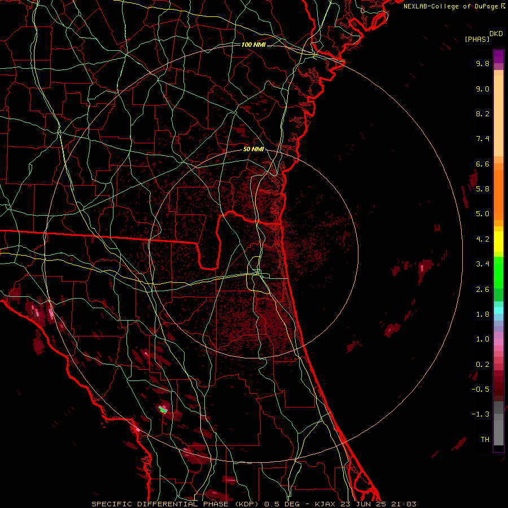Click the -0.5 scale value

(x=480, y=389)
